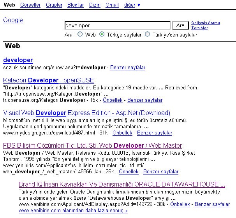236x218 pixels.
Task: Open the first "developer" search result
Action: click(x=18, y=60)
